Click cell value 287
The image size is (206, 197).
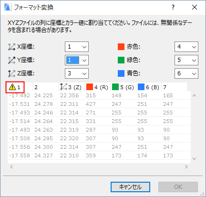(91, 130)
